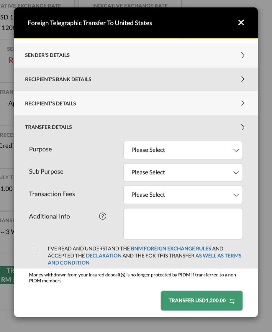272x332 pixels.
Task: Close the Foreign Telegraphic Transfer dialog
Action: point(241,22)
